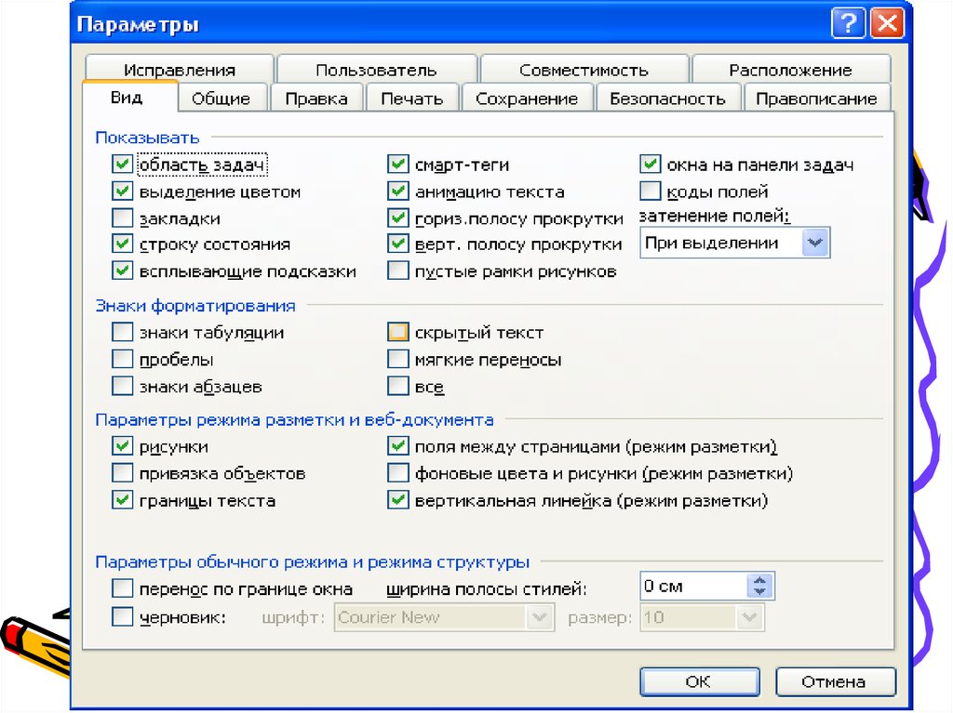Enable перенос по границе окна
This screenshot has height=713, width=953.
click(x=122, y=588)
